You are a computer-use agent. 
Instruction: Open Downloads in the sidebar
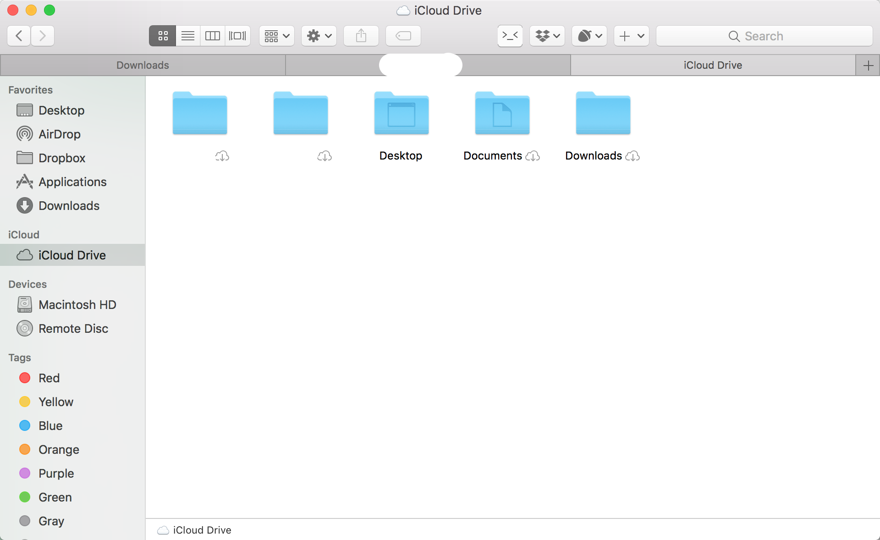(x=72, y=206)
